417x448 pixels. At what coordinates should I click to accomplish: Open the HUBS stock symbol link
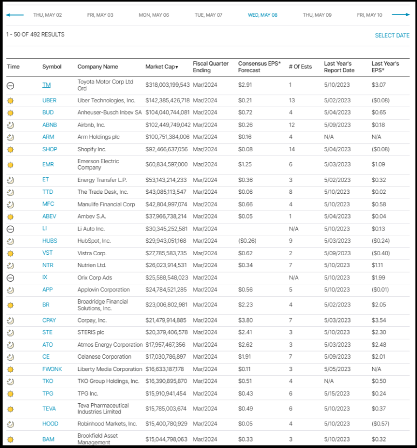pyautogui.click(x=50, y=241)
